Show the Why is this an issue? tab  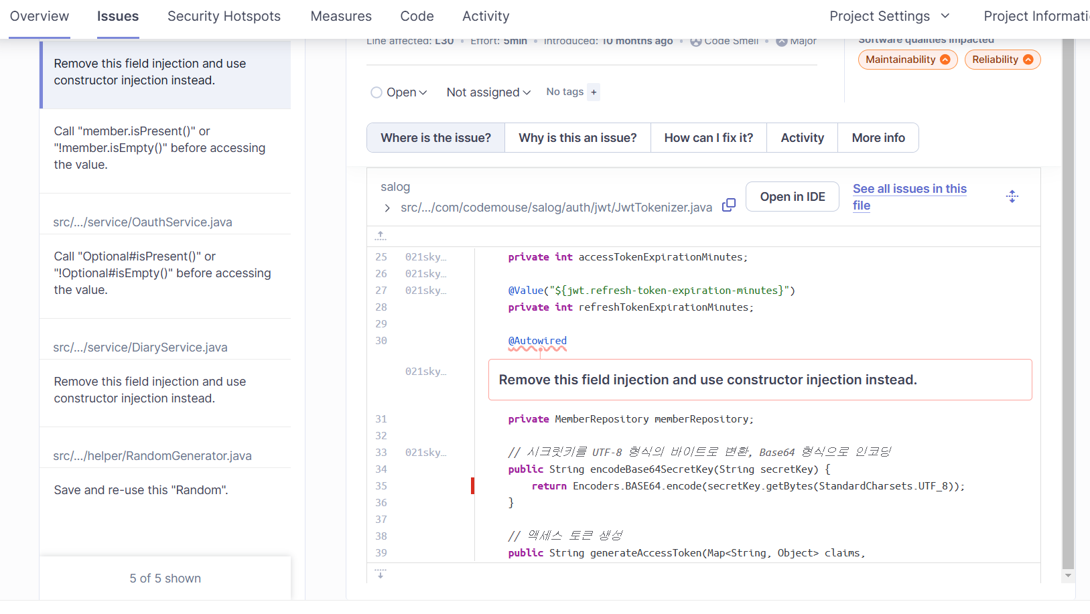pos(577,138)
